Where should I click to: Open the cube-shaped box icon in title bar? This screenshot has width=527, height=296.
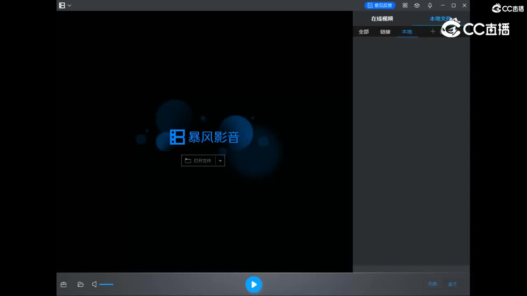pos(417,5)
